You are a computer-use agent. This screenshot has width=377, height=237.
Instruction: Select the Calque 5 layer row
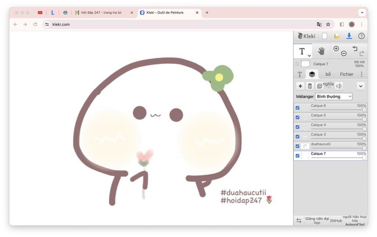tap(331, 117)
